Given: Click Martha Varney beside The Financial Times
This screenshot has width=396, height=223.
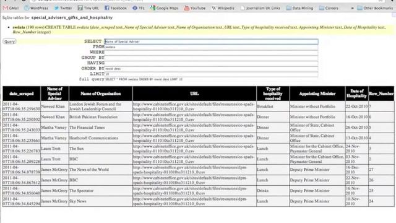Looking at the screenshot, I should click(x=54, y=128).
